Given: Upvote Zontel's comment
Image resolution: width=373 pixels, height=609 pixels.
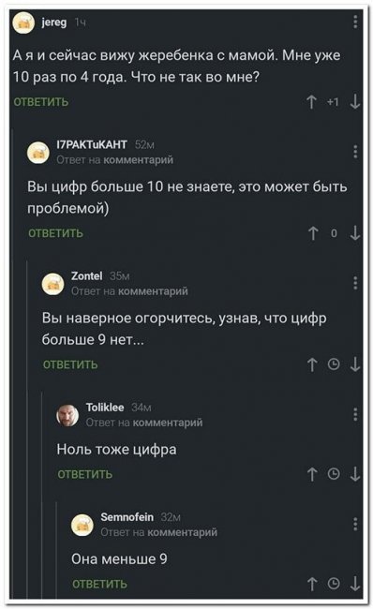Looking at the screenshot, I should tap(312, 364).
